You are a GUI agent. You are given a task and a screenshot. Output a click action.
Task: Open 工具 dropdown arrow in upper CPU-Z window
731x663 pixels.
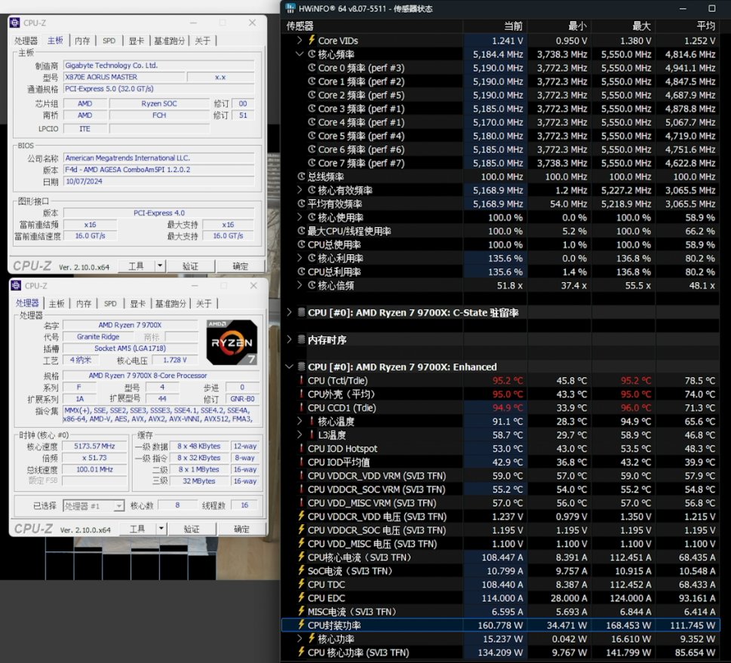(x=160, y=266)
